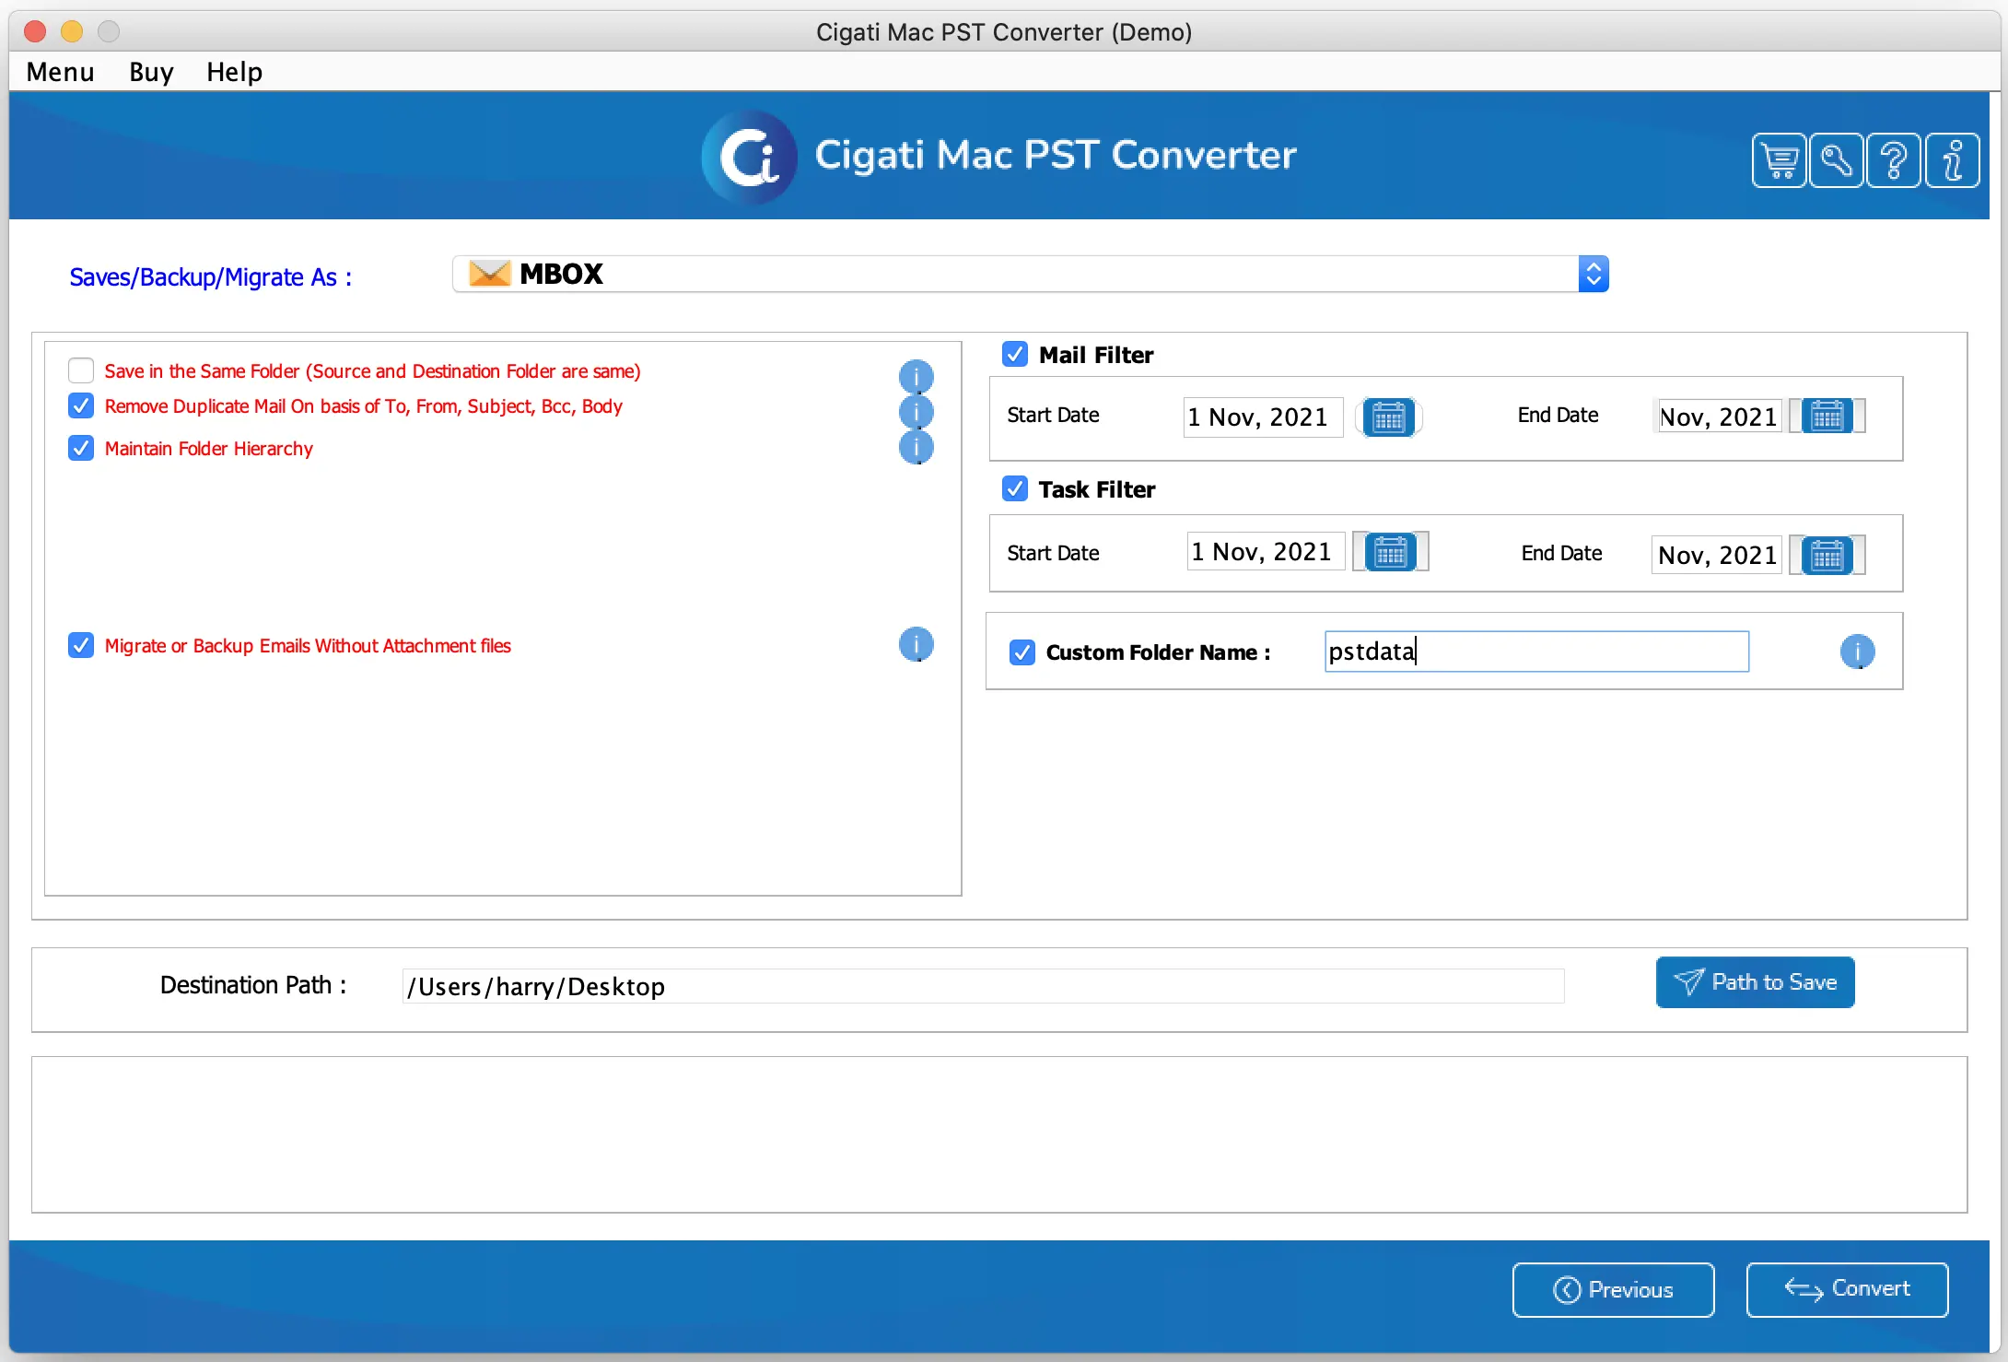2008x1362 pixels.
Task: Open Mail Filter End Date calendar
Action: point(1827,417)
